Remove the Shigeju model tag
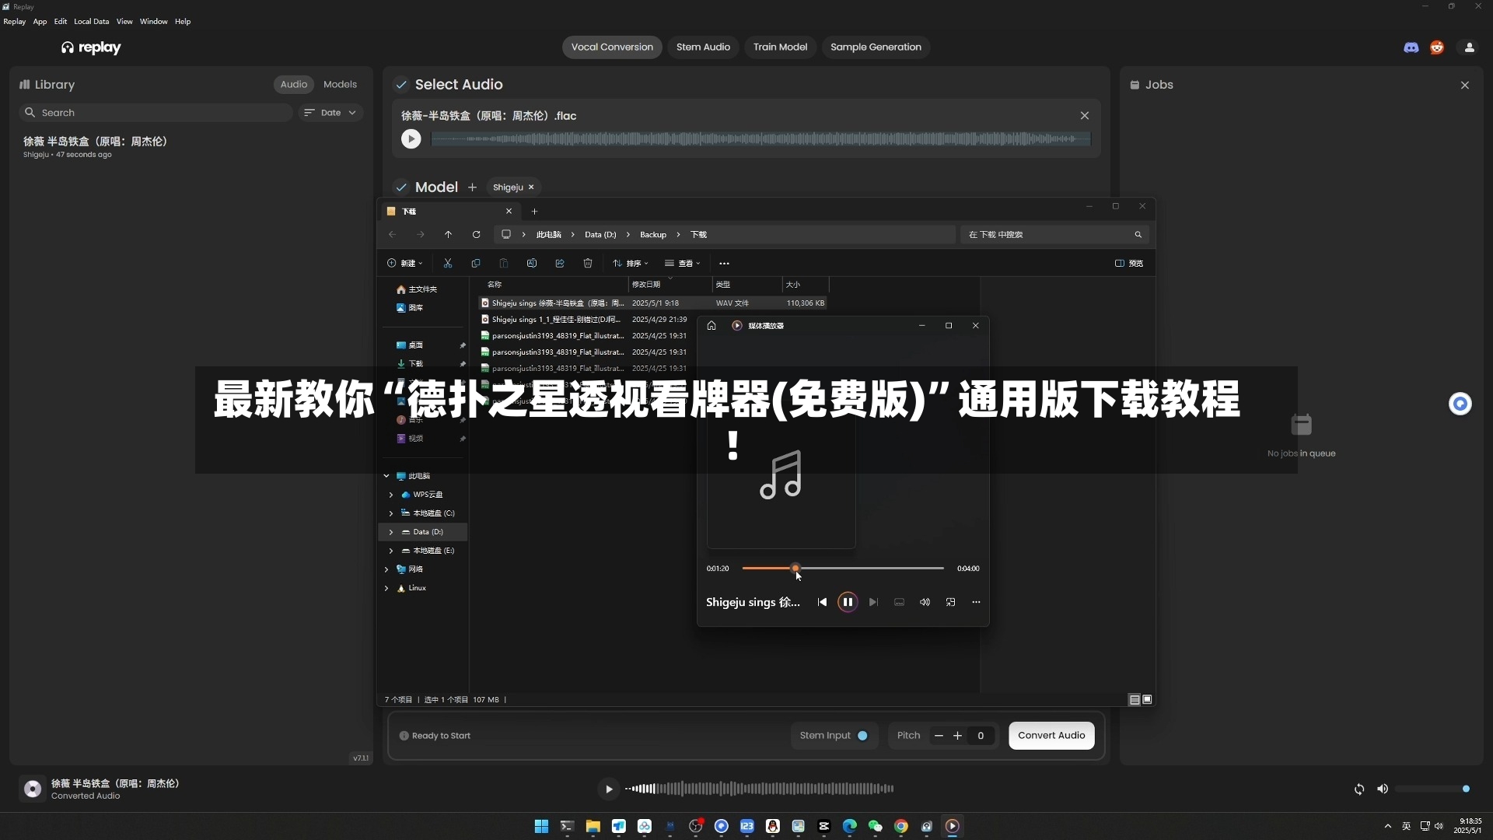Screen dimensions: 1493x840 point(531,187)
